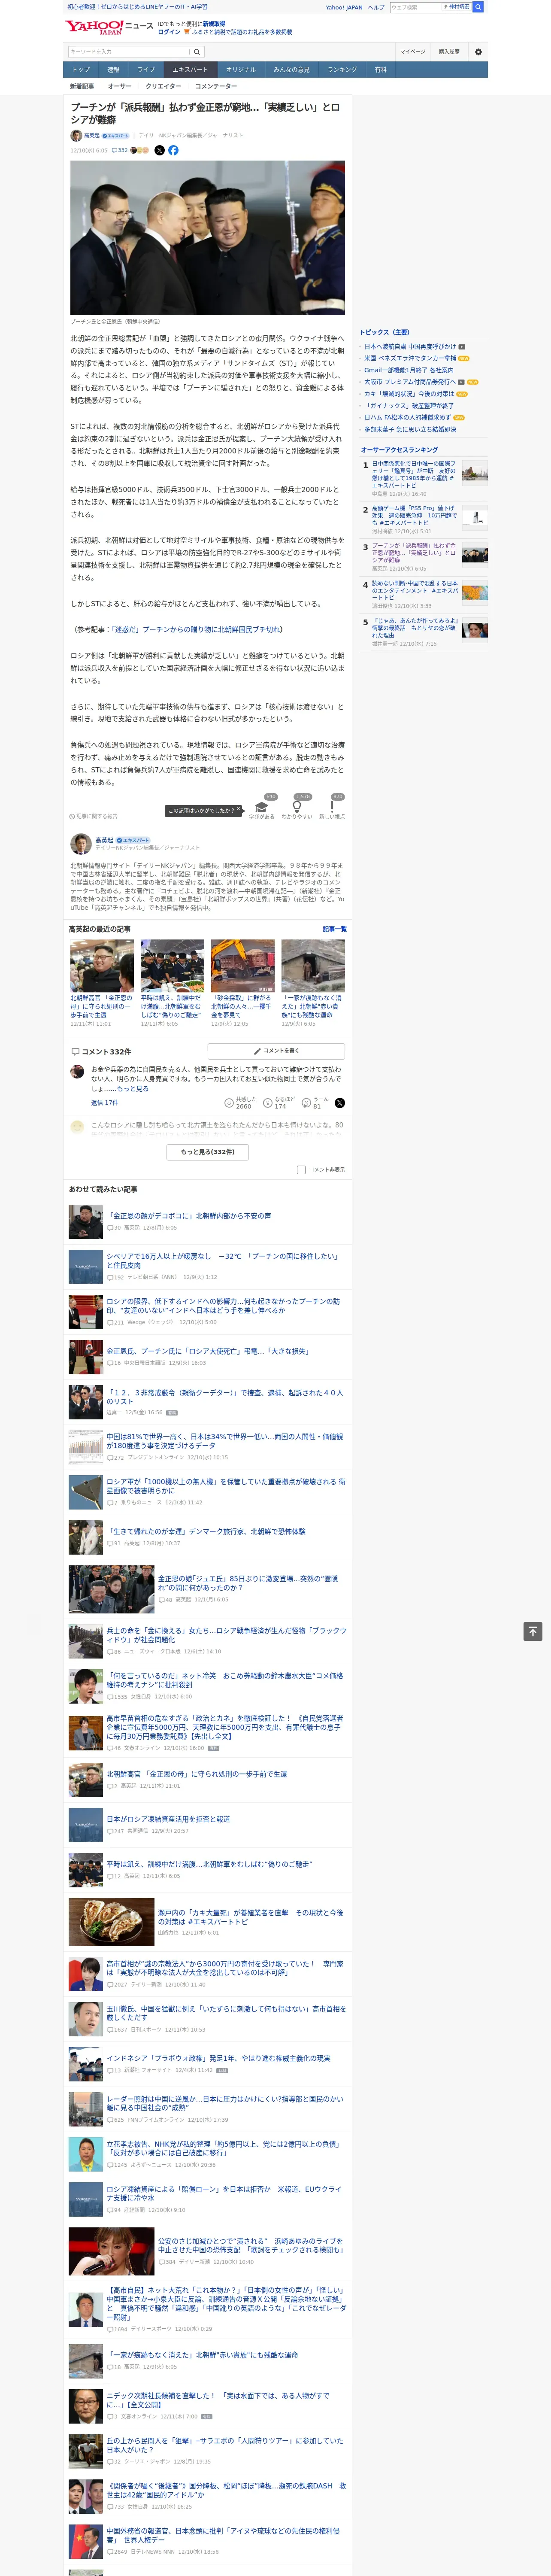Open article 金正恩氏、プーチン氏に「ロシア大使死亡」弔電
This screenshot has width=551, height=2576.
pos(208,1351)
